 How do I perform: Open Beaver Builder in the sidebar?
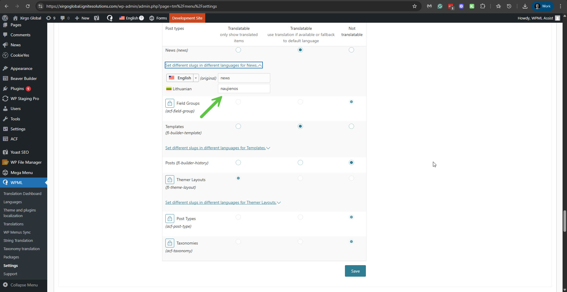(24, 78)
